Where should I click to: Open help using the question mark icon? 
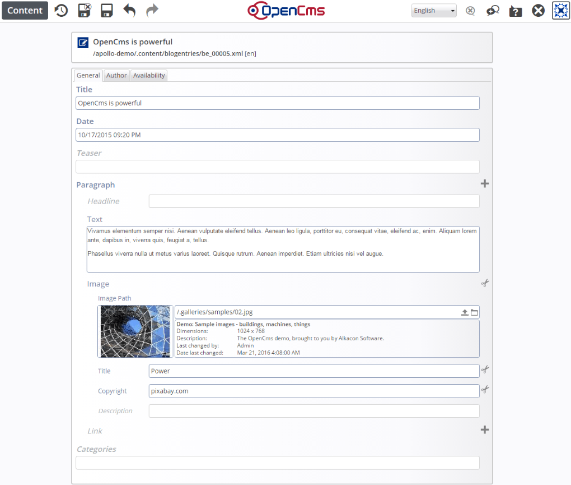tap(515, 10)
